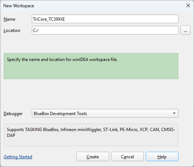The width and height of the screenshot is (194, 167).
Task: Click the Location path field
Action: pos(105,30)
